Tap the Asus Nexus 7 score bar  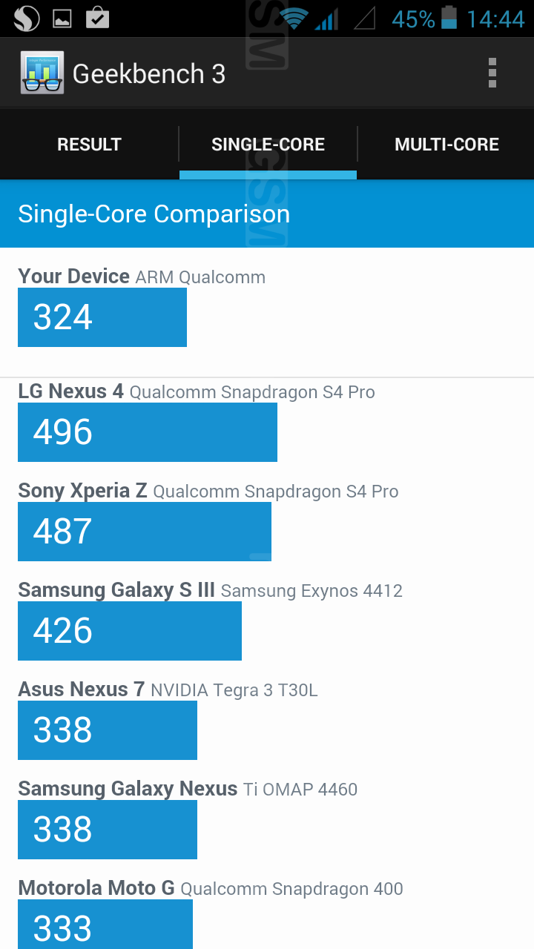click(x=108, y=730)
